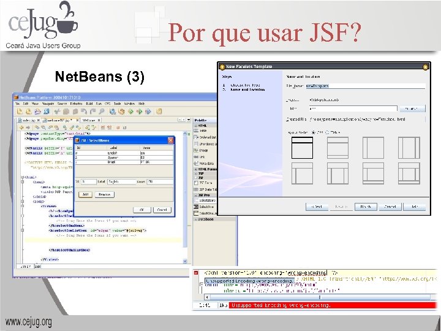The width and height of the screenshot is (441, 331).
Task: Open the Window menu in NetBeans
Action: point(130,104)
